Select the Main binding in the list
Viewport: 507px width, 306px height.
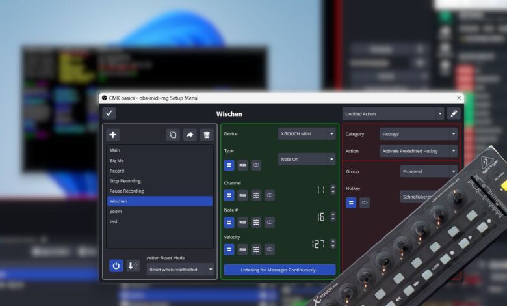pos(160,150)
